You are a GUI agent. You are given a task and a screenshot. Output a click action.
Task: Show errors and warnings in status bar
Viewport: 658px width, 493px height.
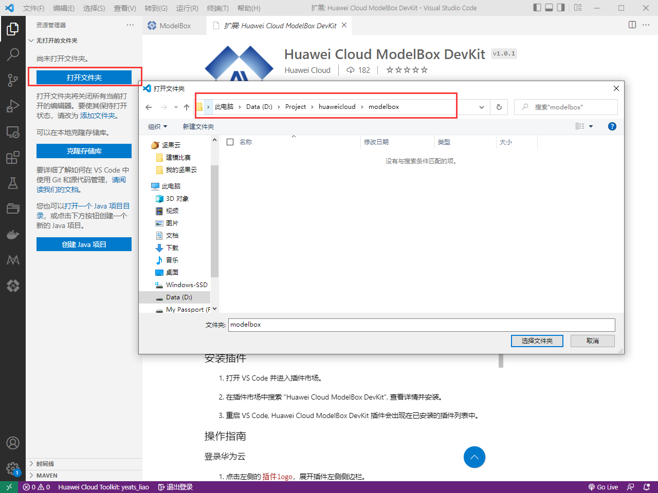[x=36, y=487]
